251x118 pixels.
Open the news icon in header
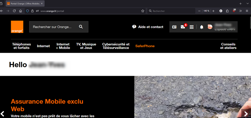174,27
